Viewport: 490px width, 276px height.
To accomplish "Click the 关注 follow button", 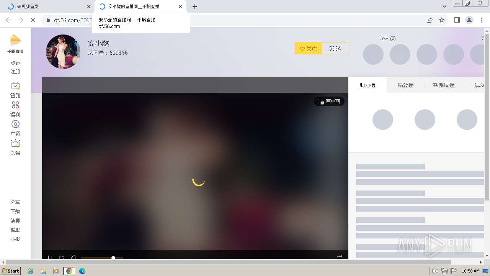I will click(308, 48).
